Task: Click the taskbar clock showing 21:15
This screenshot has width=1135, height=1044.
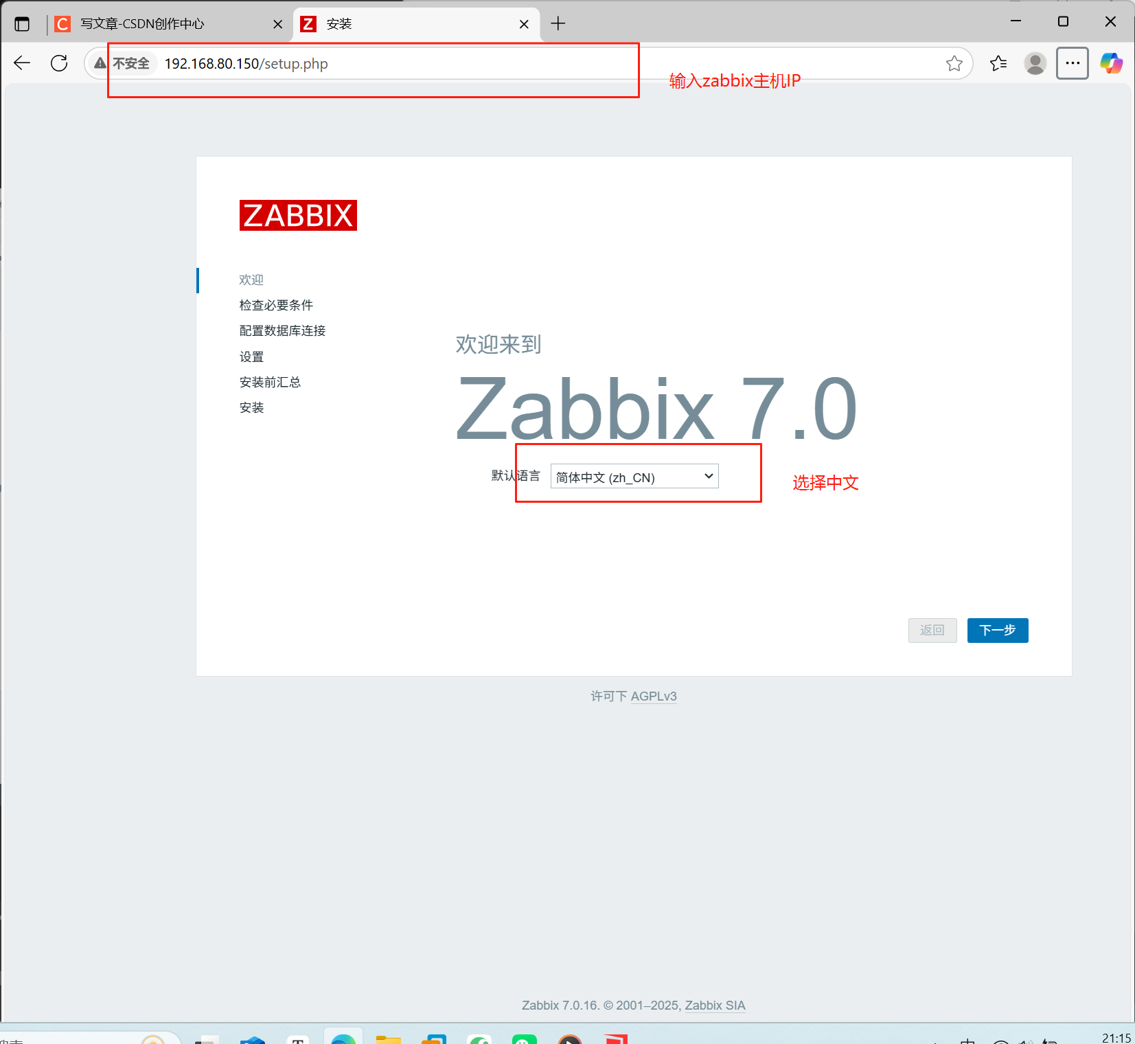Action: pyautogui.click(x=1116, y=1038)
